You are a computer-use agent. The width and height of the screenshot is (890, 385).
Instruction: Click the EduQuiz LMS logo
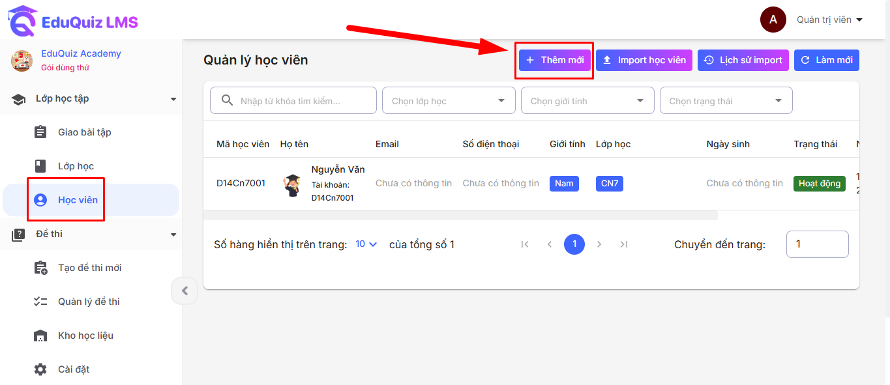[73, 21]
